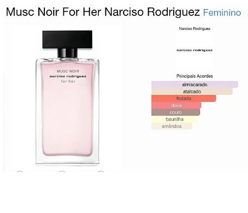Click the rightmost cropped circle icon below bottle
248x213 pixels.
click(x=101, y=172)
